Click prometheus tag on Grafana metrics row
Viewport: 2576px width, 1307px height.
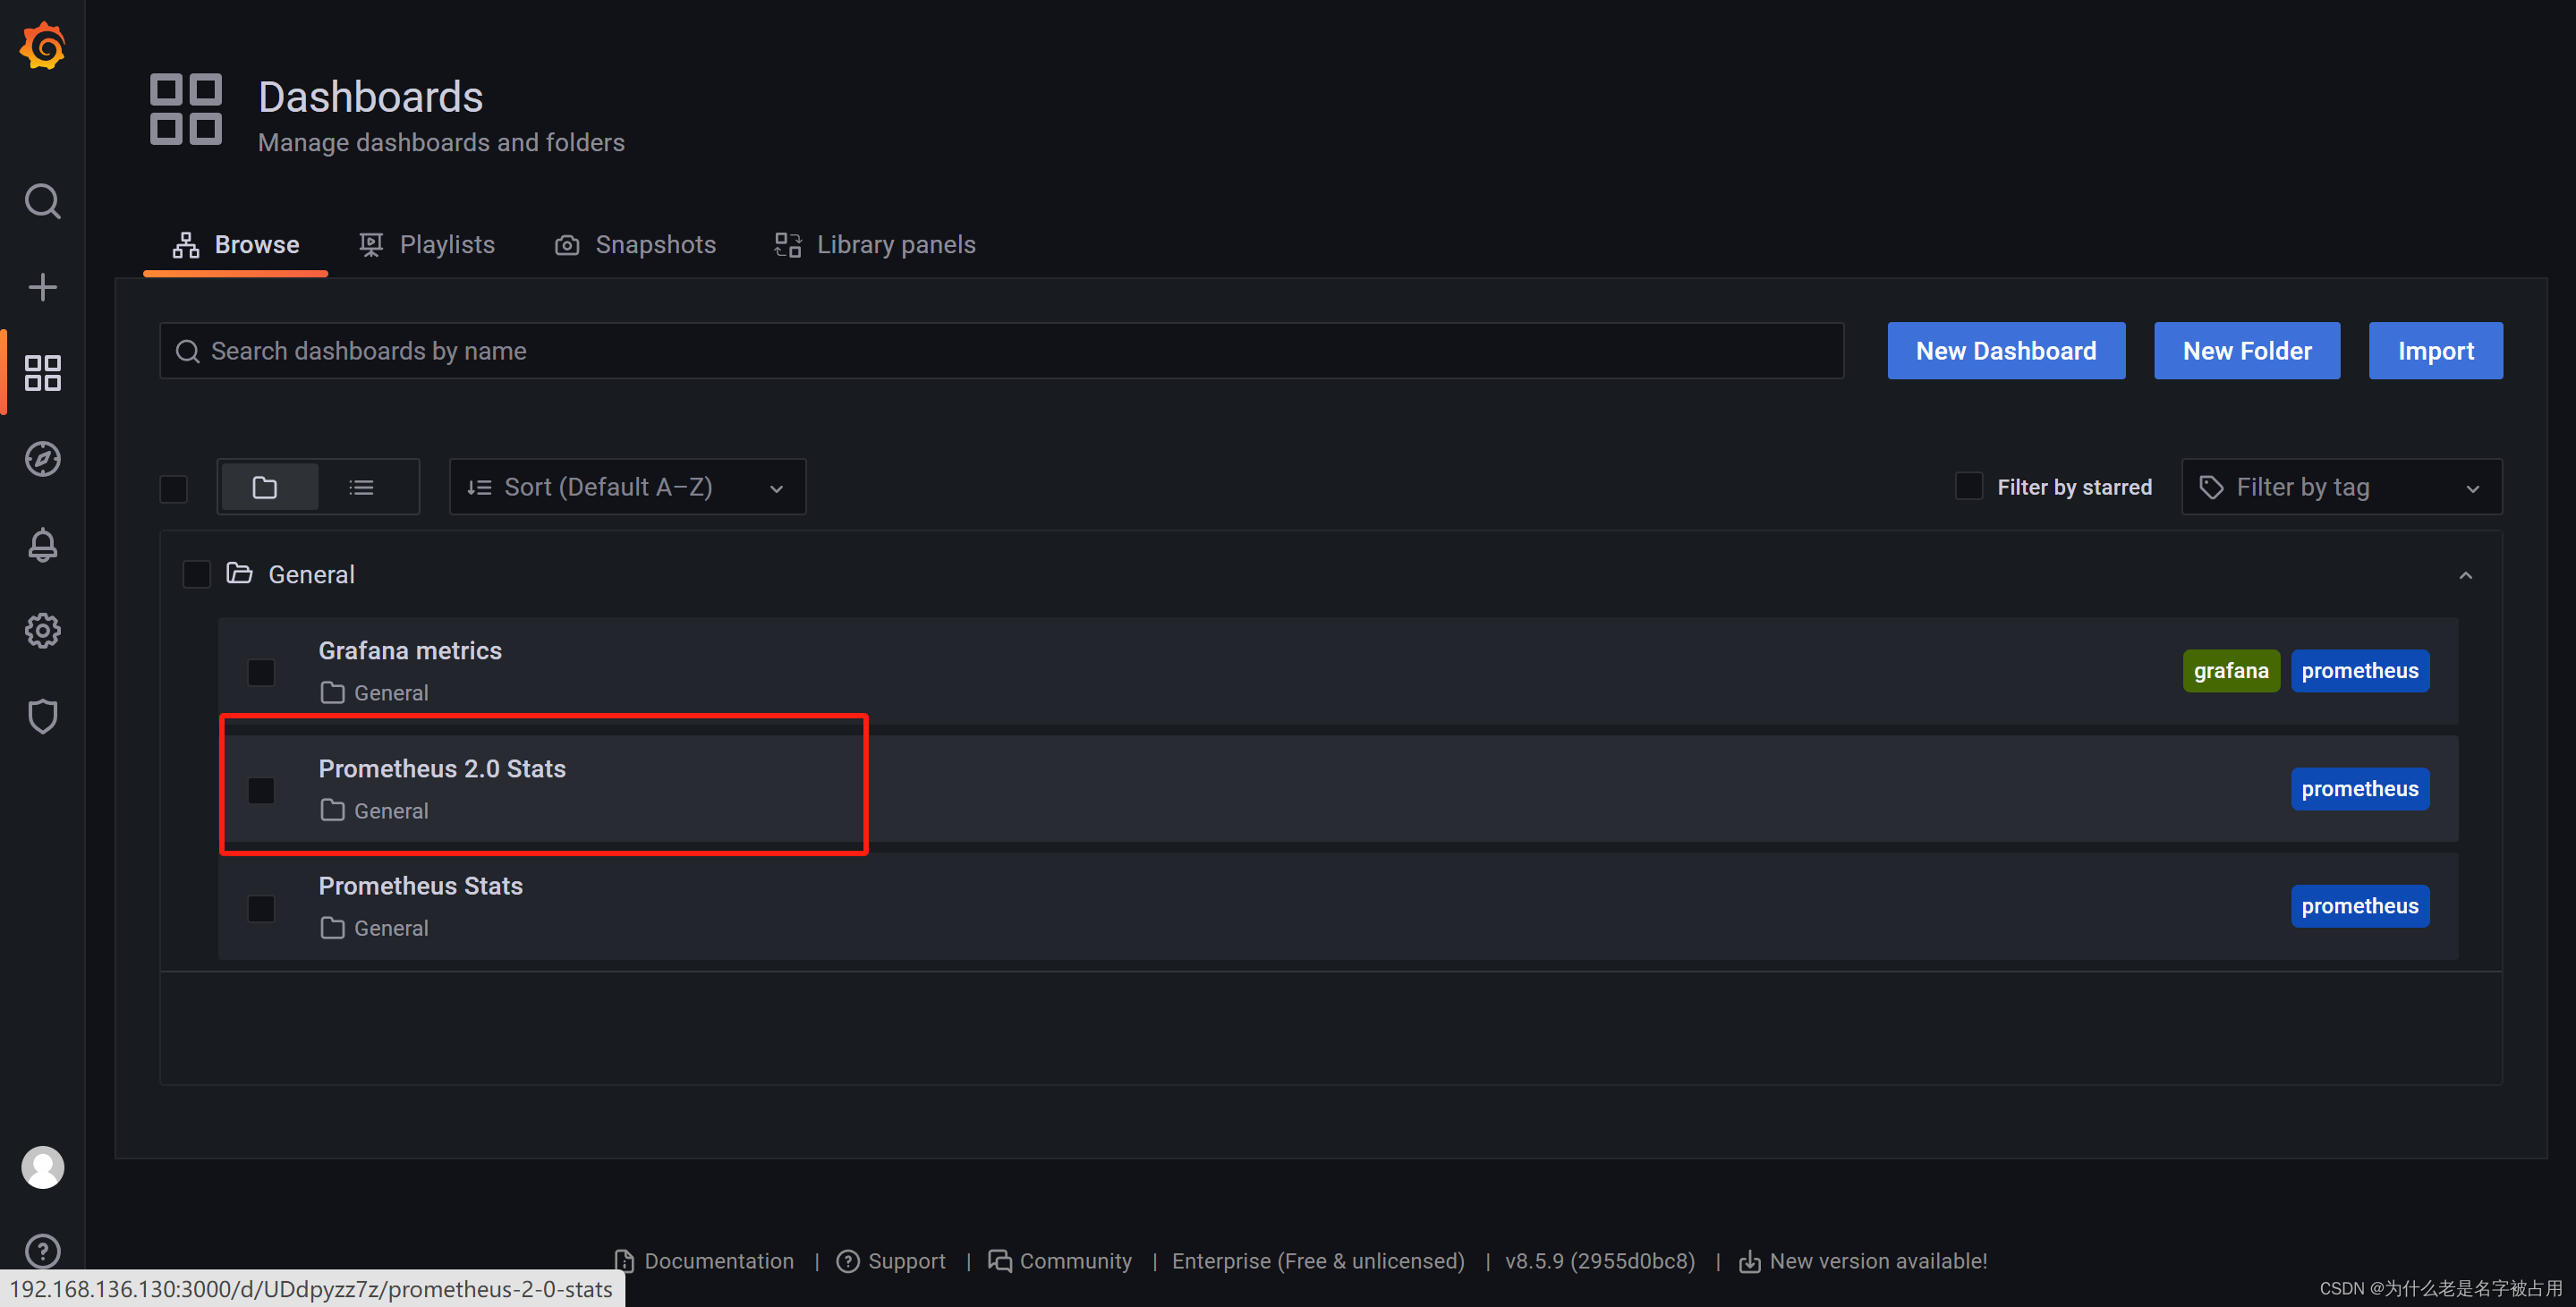point(2360,670)
